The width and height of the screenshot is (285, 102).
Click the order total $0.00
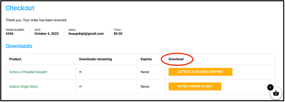118,34
